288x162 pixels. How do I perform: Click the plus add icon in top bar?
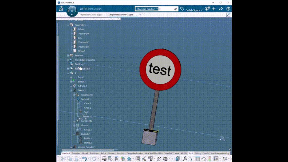[x=214, y=9]
